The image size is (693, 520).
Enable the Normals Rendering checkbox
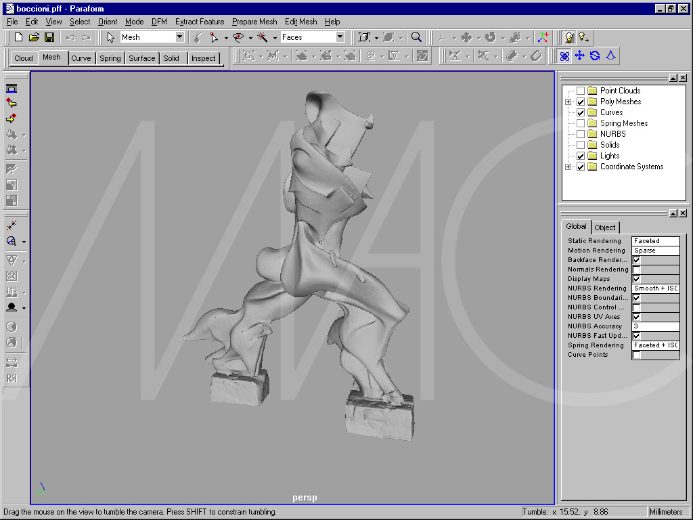click(x=636, y=269)
